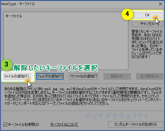Image resolution: width=165 pixels, height=131 pixels.
Task: Click the やりすぎセキュリティ watermark text
Action: click(x=117, y=116)
